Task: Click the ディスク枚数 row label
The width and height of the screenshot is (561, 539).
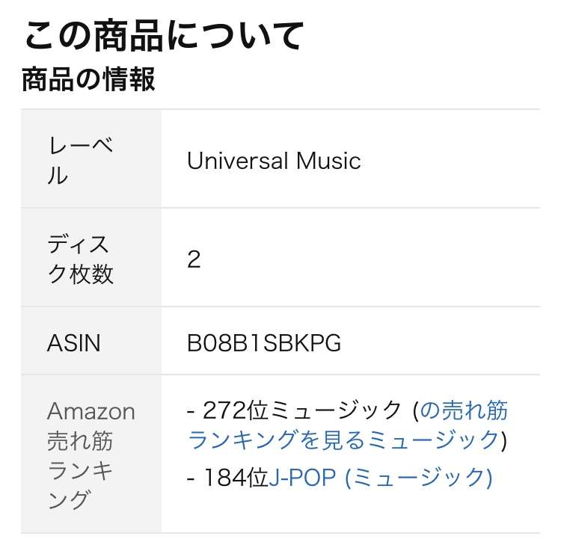Action: point(80,259)
